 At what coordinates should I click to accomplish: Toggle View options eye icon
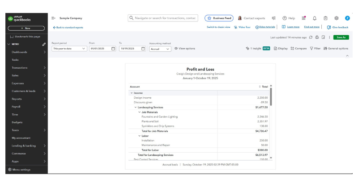pyautogui.click(x=176, y=49)
